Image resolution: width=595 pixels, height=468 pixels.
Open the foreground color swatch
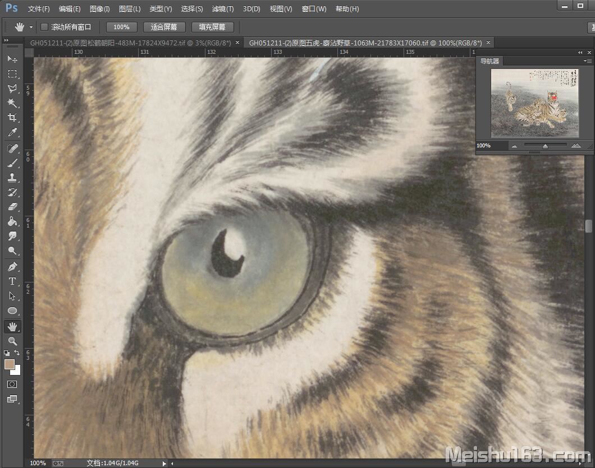(x=9, y=364)
